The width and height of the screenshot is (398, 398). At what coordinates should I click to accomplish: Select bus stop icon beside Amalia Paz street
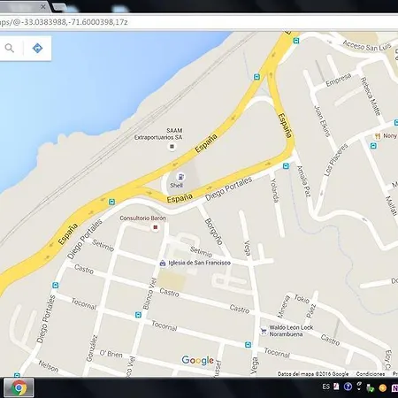click(x=286, y=166)
